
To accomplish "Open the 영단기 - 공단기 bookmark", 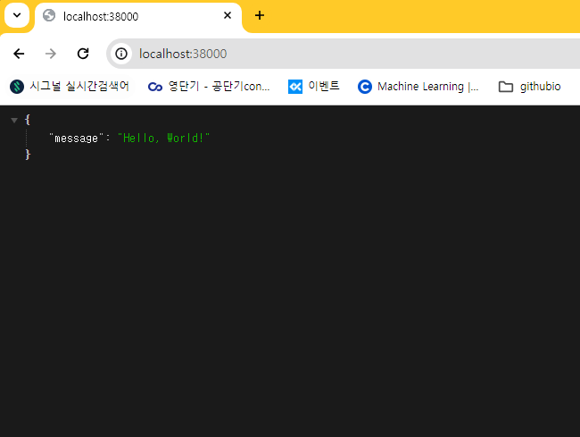I will pos(209,87).
